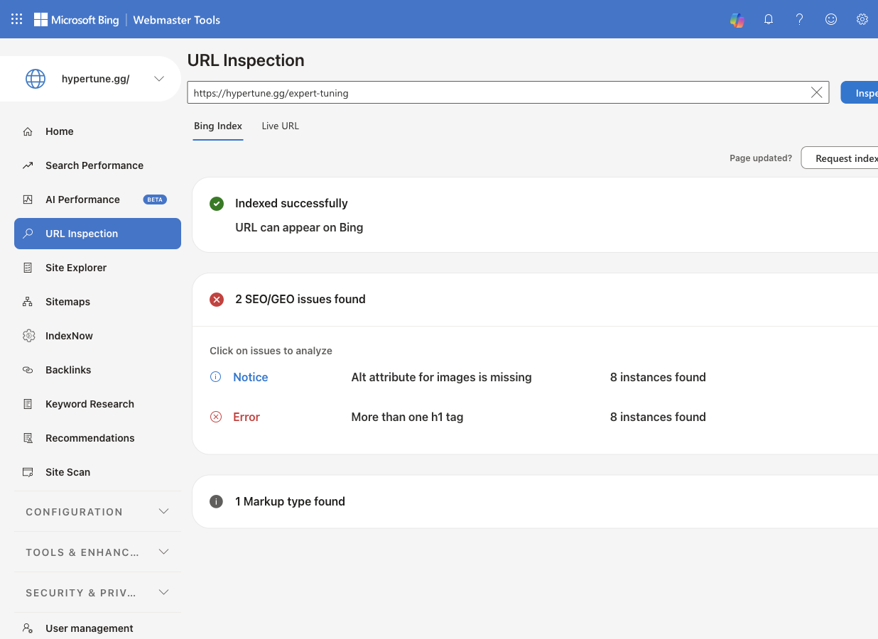Open Site Scan in the sidebar
The height and width of the screenshot is (639, 878).
(x=97, y=472)
